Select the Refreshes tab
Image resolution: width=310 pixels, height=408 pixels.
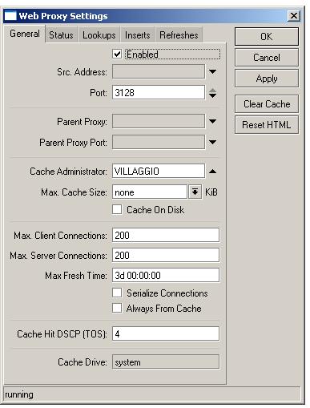(x=179, y=35)
